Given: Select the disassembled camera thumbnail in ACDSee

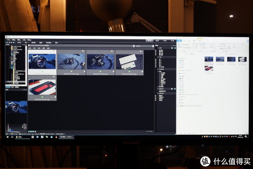Looking at the screenshot, I should point(100,62).
